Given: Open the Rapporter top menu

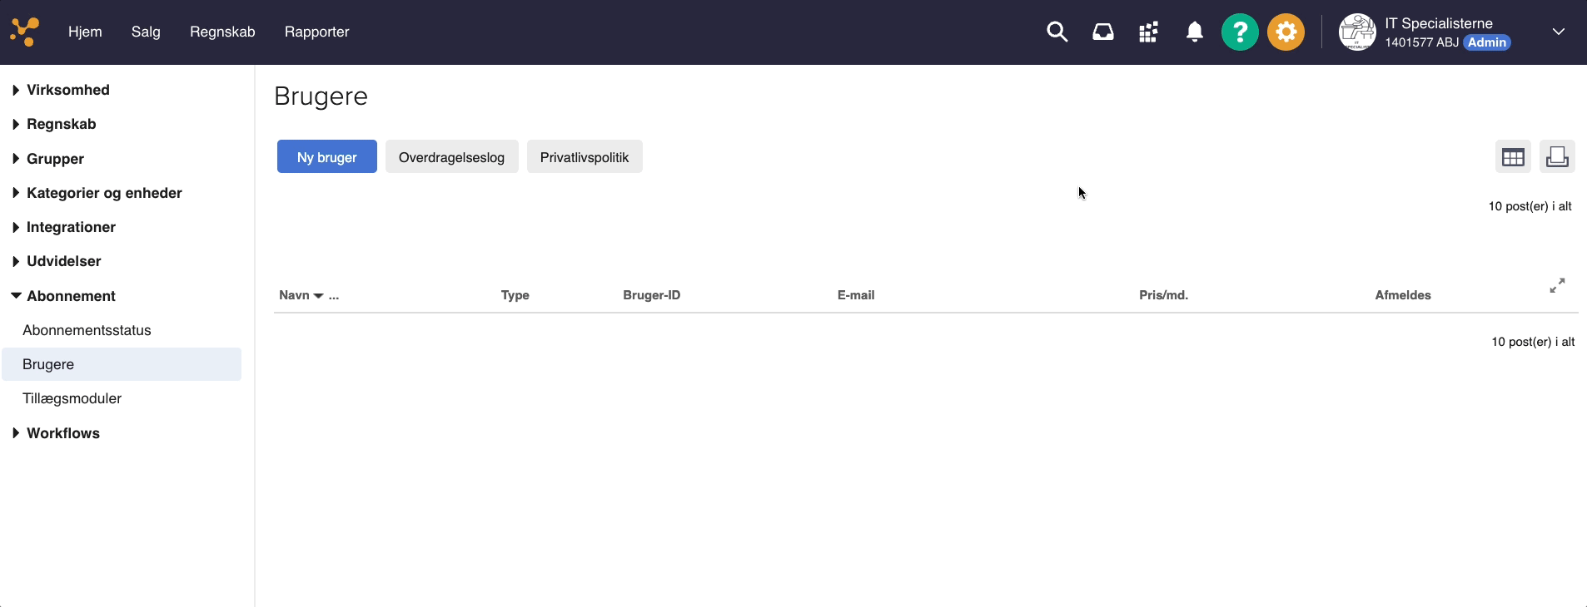Looking at the screenshot, I should tap(316, 32).
